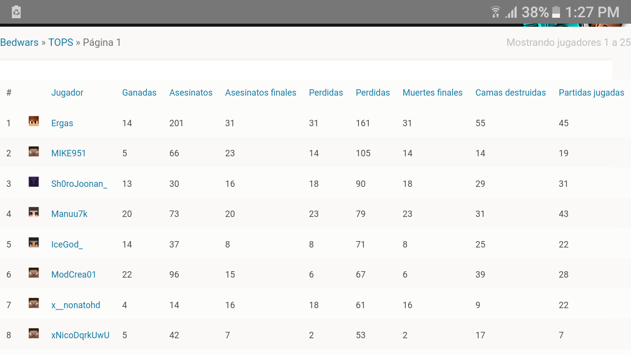Click ModCrea01's player avatar head
The width and height of the screenshot is (631, 355).
34,273
